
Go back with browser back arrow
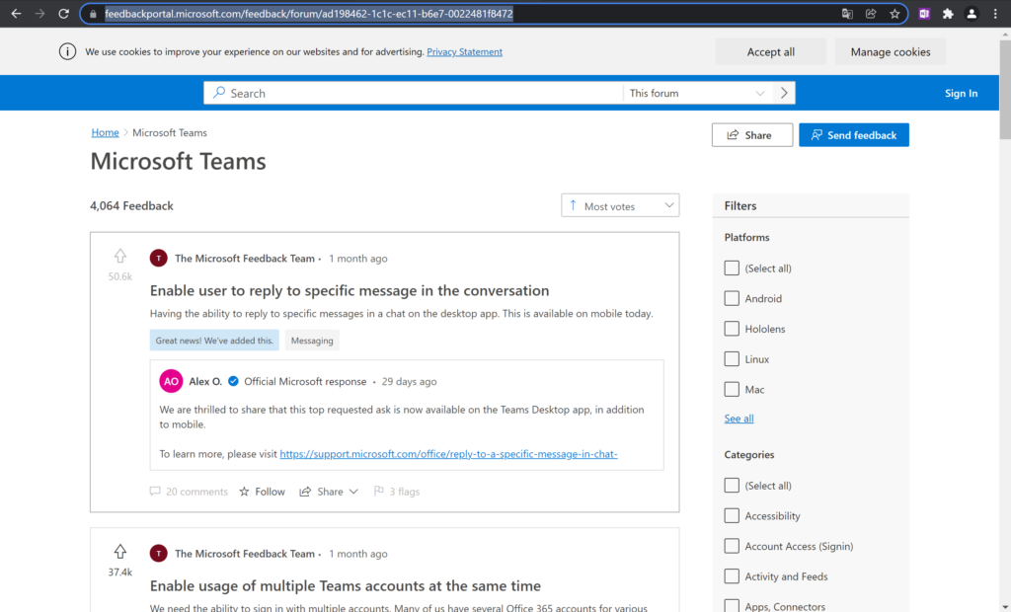pos(16,14)
